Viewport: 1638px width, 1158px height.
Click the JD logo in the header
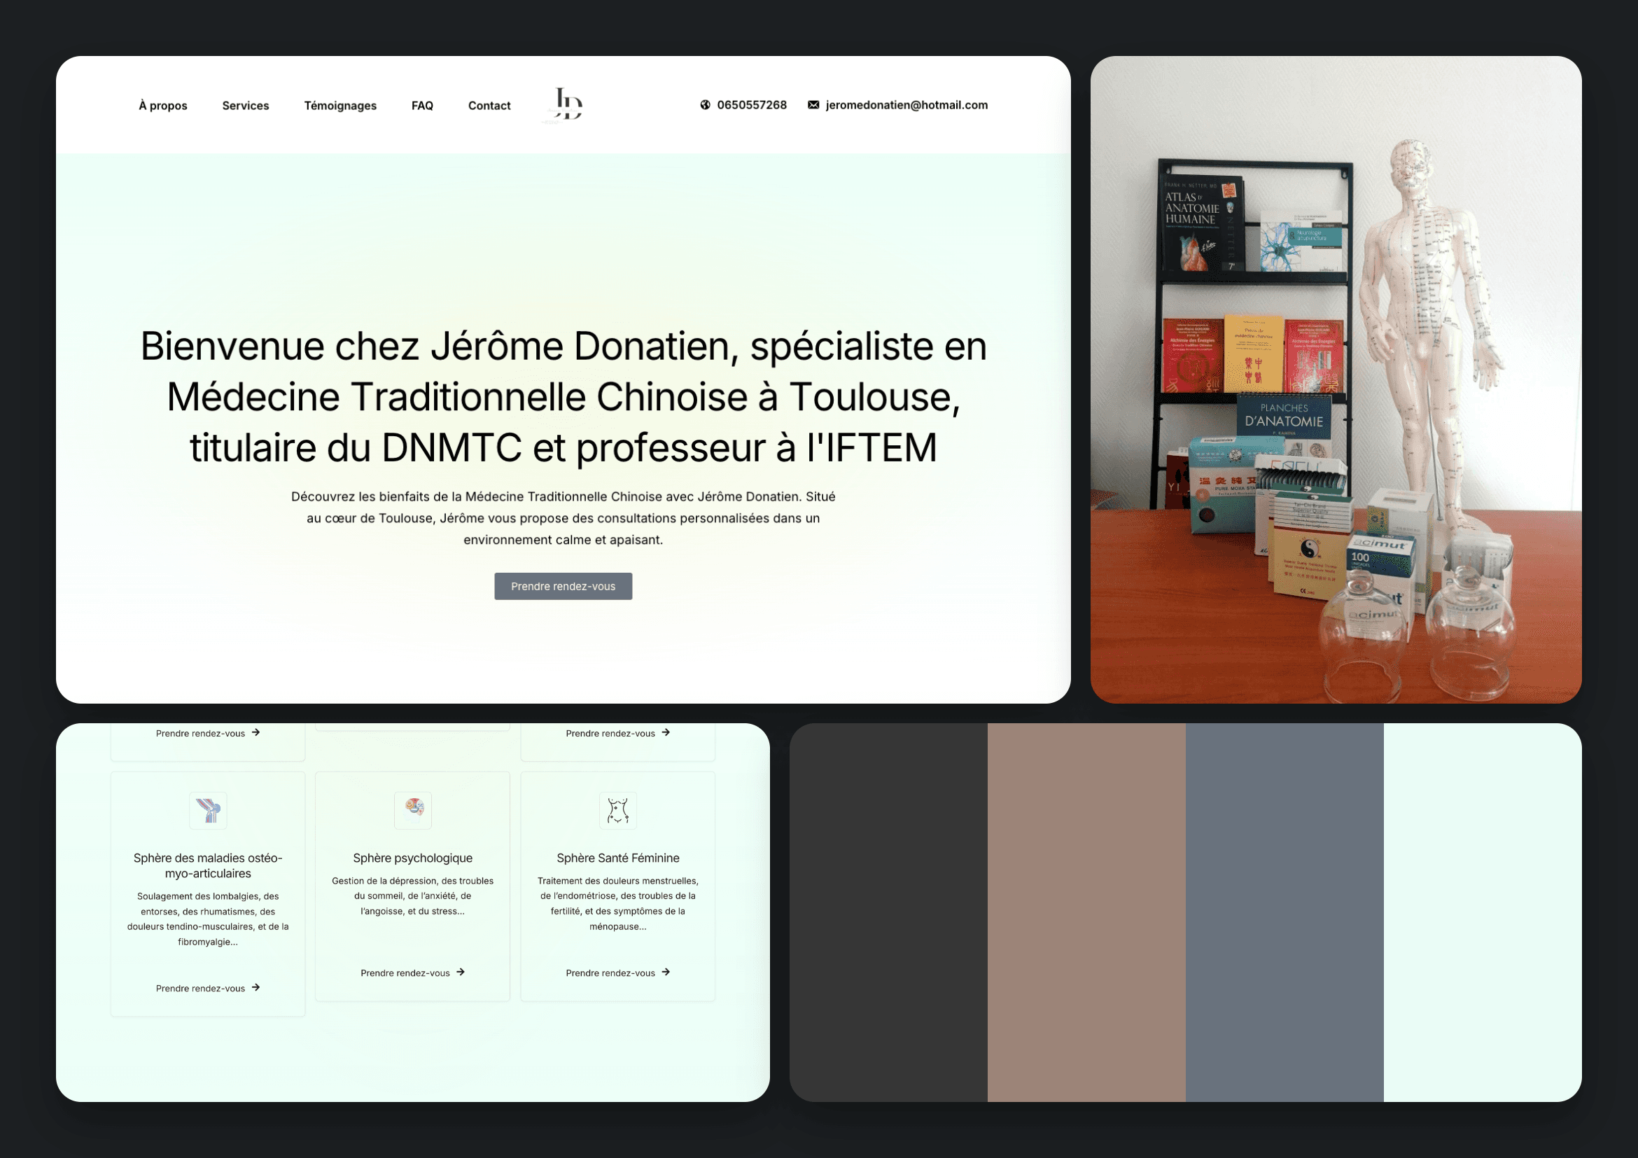click(x=564, y=105)
